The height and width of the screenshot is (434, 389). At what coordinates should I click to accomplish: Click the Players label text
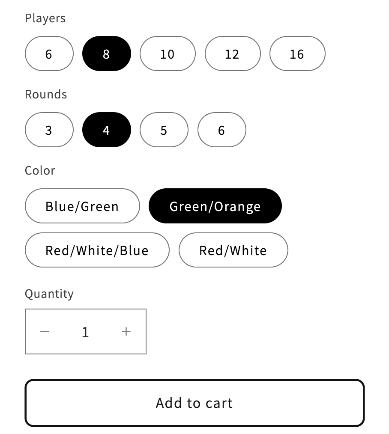click(45, 18)
